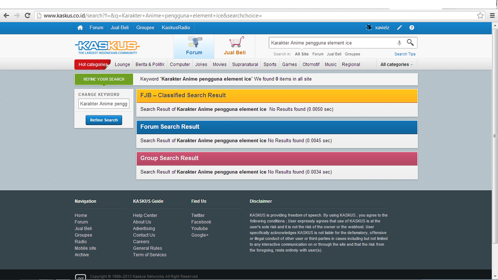Open KaskusRadio in top bar
Image resolution: width=498 pixels, height=280 pixels.
click(176, 28)
